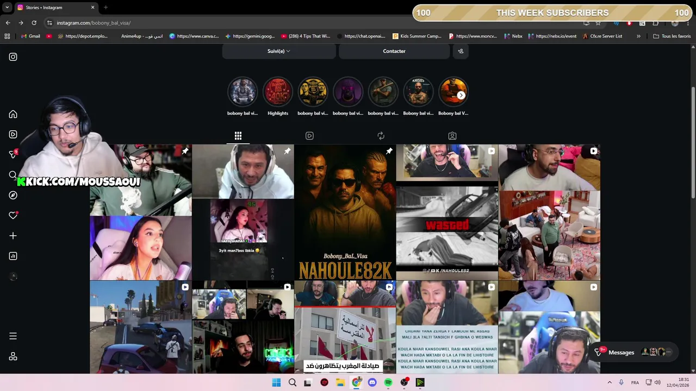Open the volume tray icon
Screen dimensions: 696x391
(657, 382)
